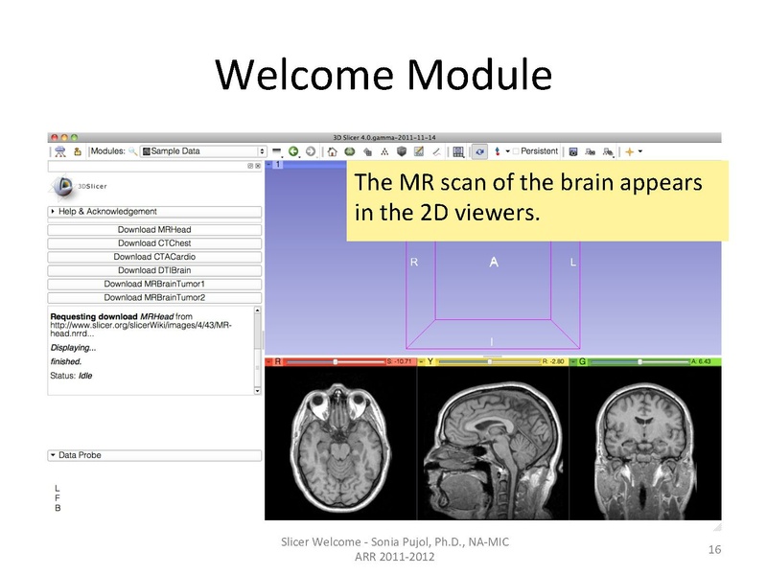Click the Home module icon
The image size is (767, 575).
click(332, 151)
